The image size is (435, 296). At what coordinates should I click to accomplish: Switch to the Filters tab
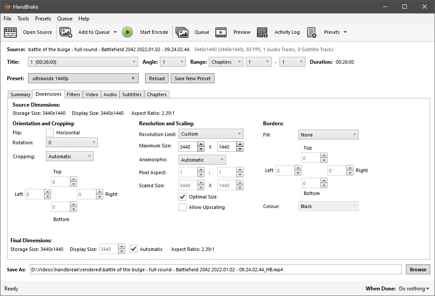[73, 94]
